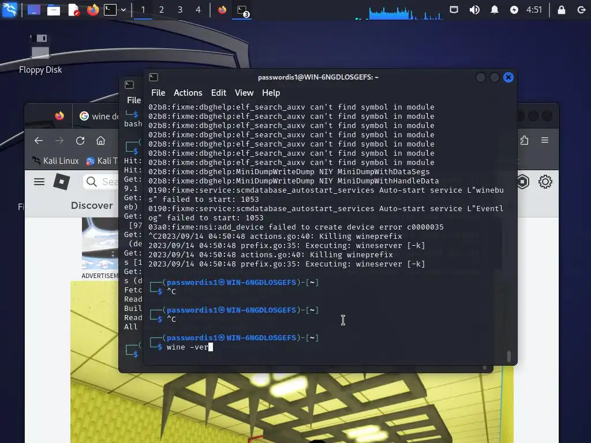Open the Actions menu in terminal
The image size is (591, 443).
[188, 93]
